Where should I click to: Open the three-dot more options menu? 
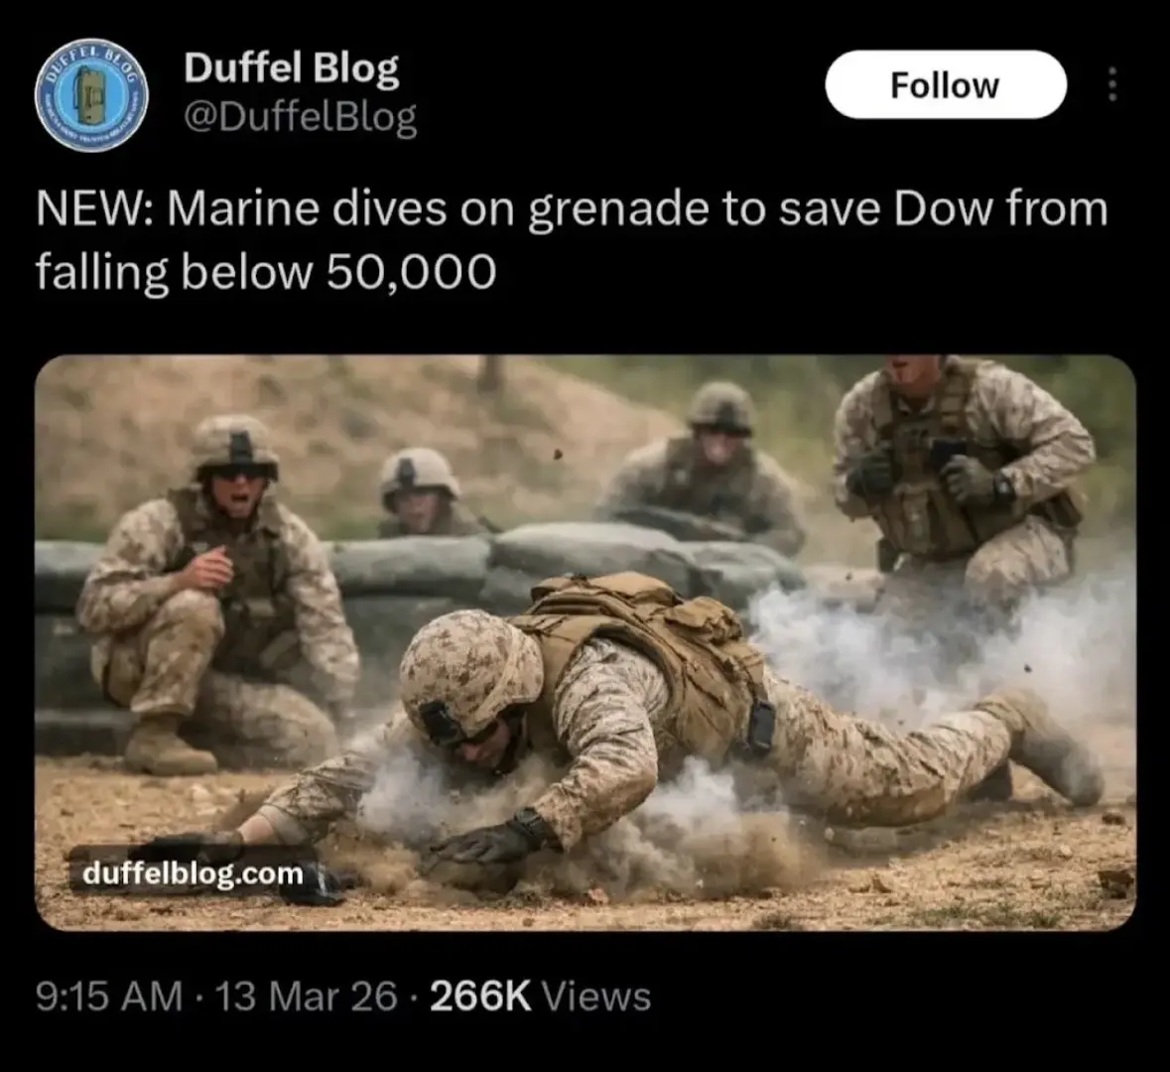(x=1111, y=84)
